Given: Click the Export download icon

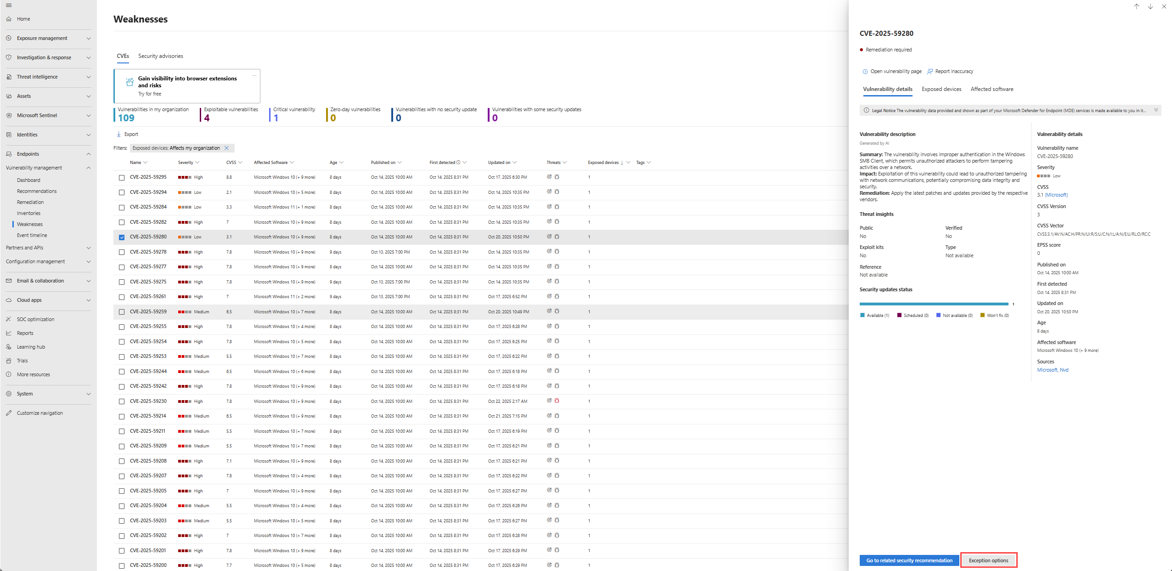Looking at the screenshot, I should click(x=119, y=134).
